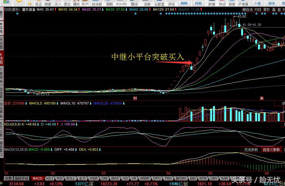Switch to the DPO indicator tab

tap(157, 178)
